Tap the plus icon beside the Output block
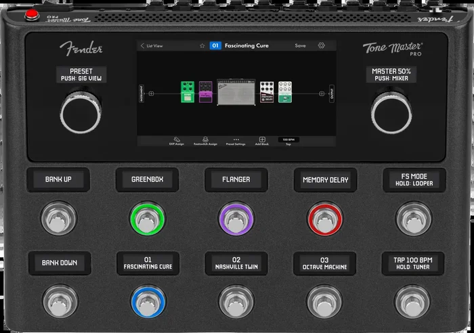This screenshot has width=474, height=333. pyautogui.click(x=322, y=93)
